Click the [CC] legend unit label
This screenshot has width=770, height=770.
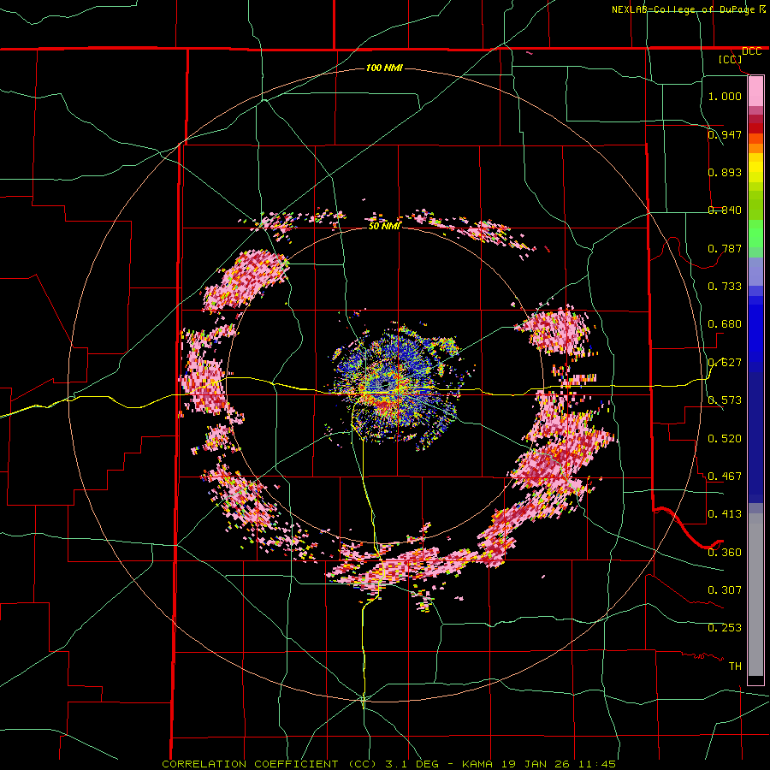pos(731,59)
